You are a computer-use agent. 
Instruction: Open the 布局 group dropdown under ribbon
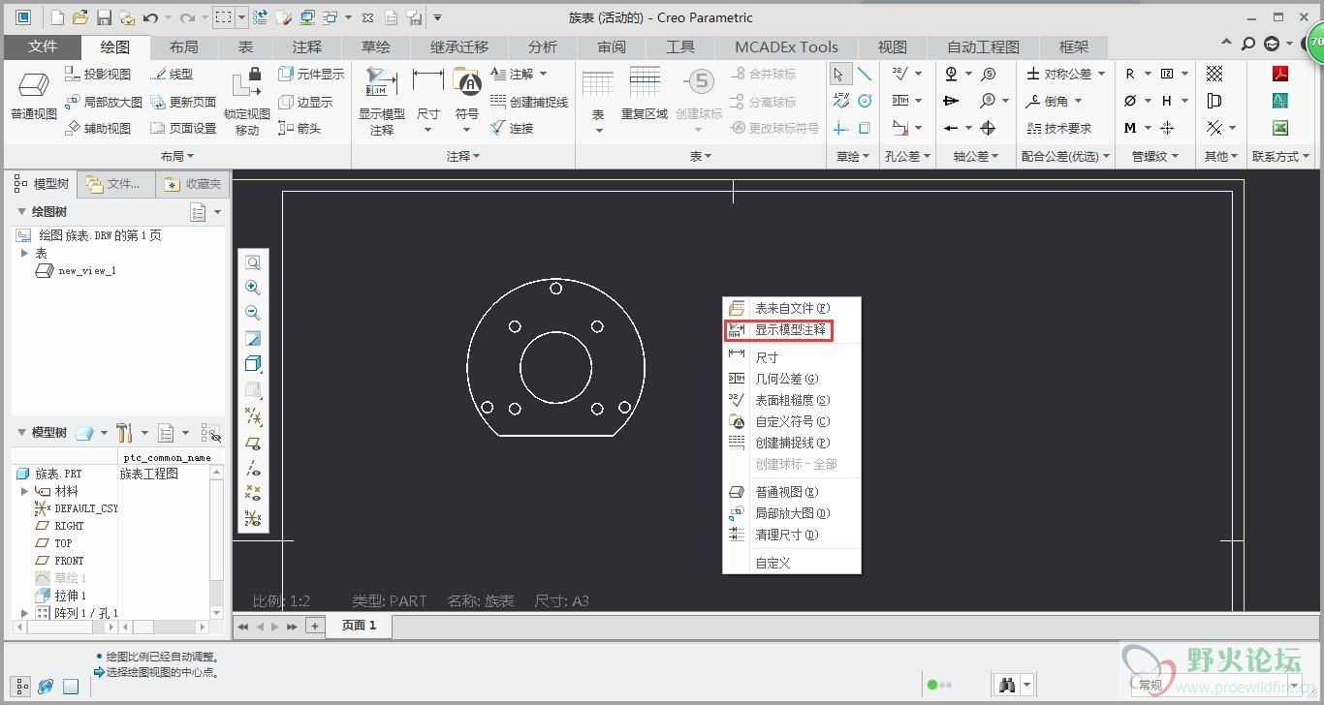tap(178, 156)
